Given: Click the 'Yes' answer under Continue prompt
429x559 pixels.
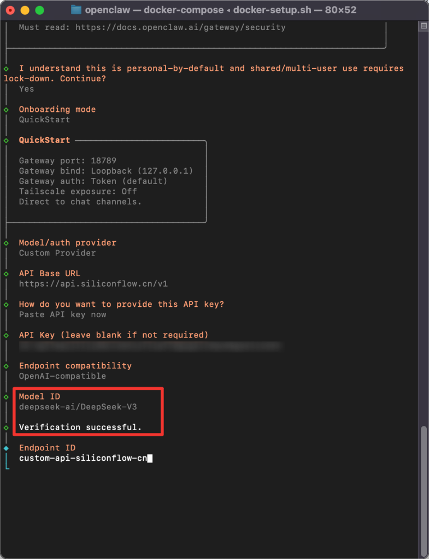Looking at the screenshot, I should [26, 89].
